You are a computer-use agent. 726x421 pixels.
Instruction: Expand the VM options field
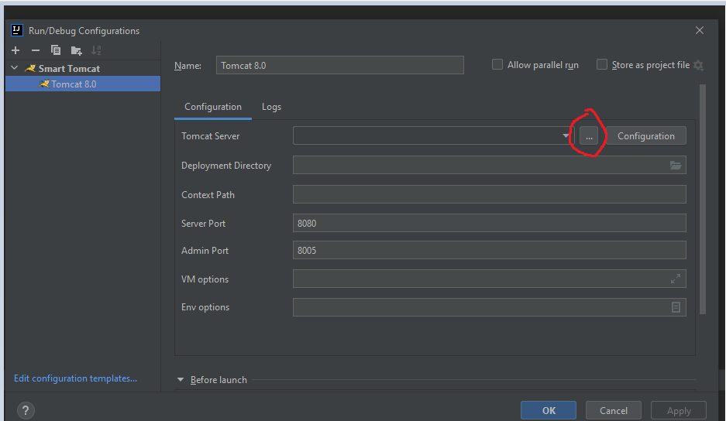click(676, 279)
